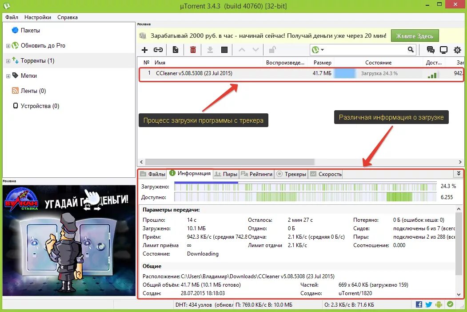467x312 pixels.
Task: Collapse the details pane double-chevron
Action: click(x=459, y=173)
